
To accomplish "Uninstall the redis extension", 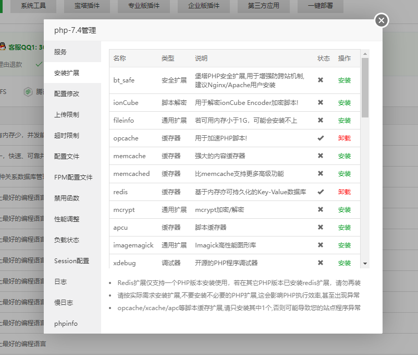I will coord(344,192).
